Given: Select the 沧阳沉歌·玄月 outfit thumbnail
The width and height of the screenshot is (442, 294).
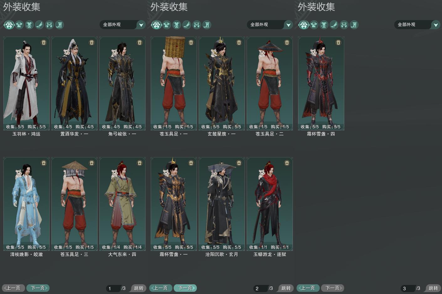Looking at the screenshot, I should pos(222,204).
